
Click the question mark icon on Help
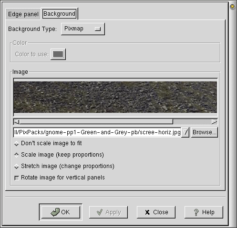point(196,212)
